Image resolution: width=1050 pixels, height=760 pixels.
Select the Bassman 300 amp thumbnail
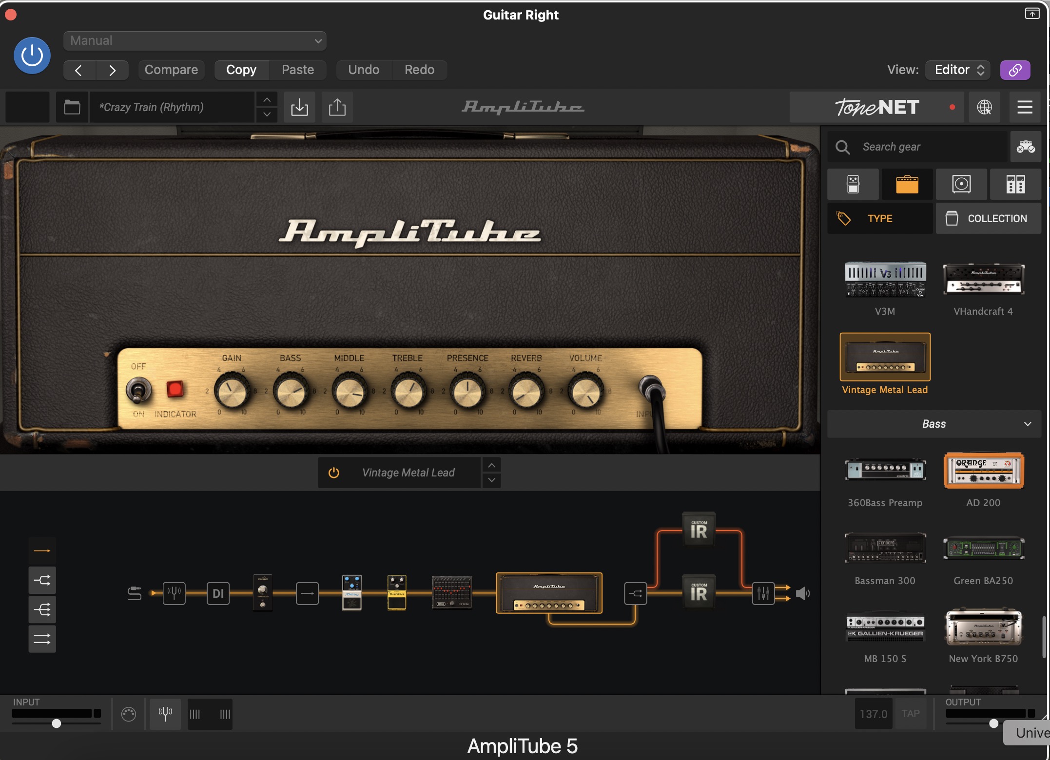click(885, 548)
